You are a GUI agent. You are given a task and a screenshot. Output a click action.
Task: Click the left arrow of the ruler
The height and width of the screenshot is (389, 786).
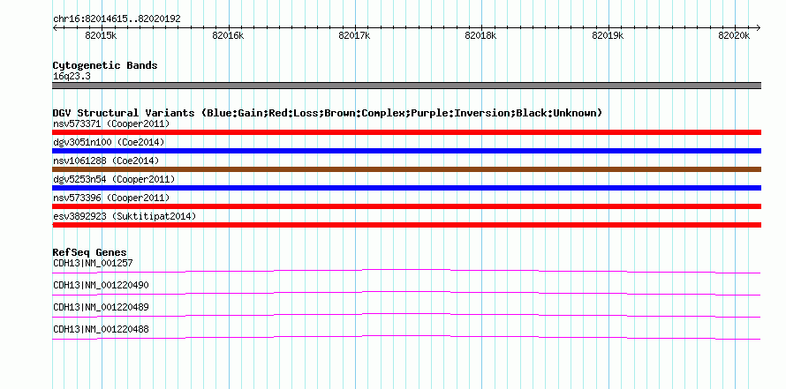pos(55,27)
